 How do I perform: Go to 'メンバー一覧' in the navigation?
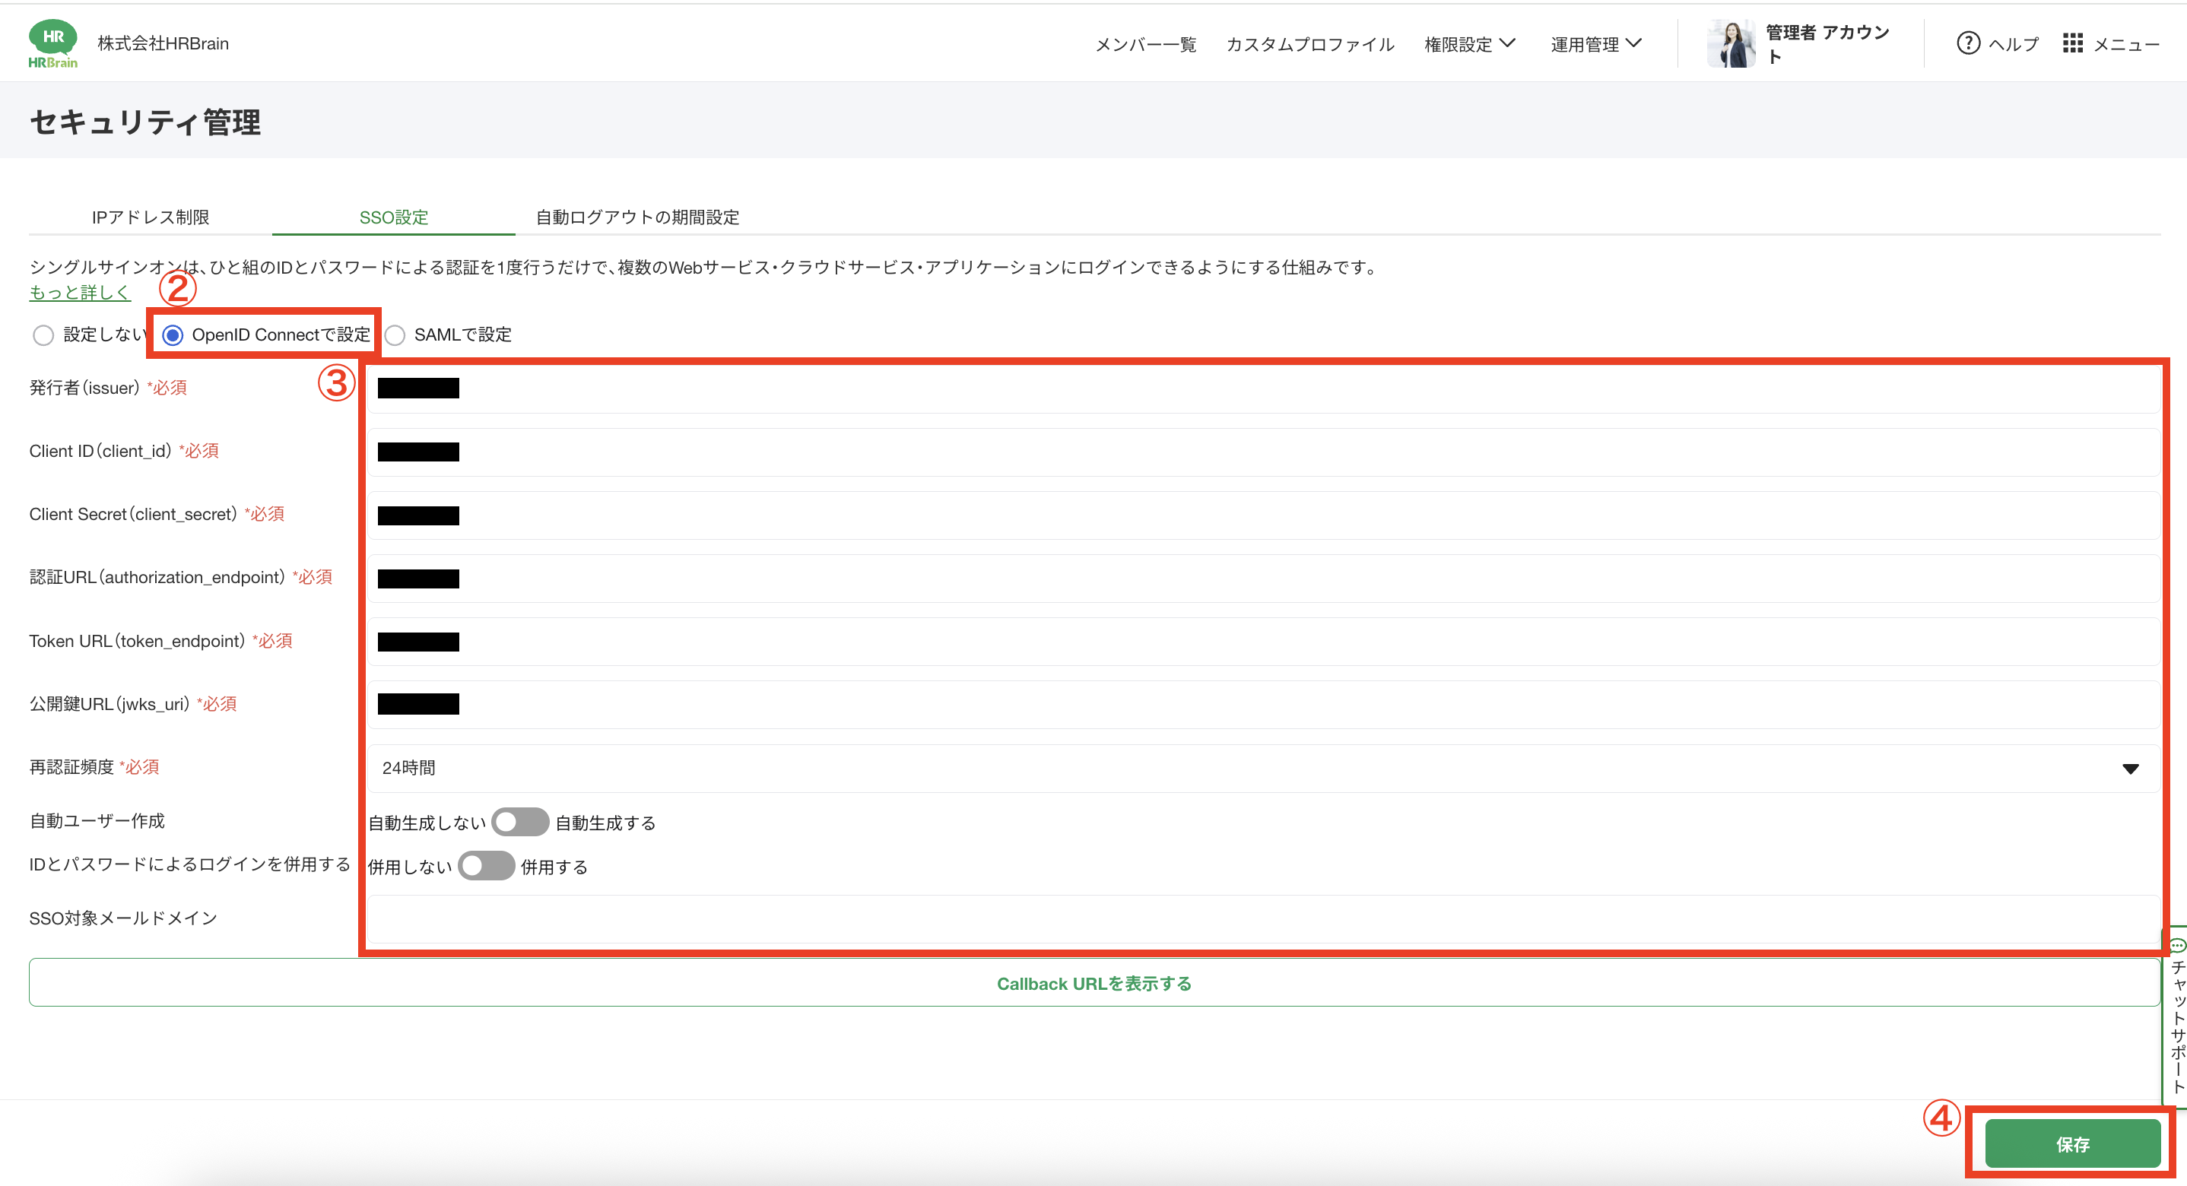[x=1145, y=44]
